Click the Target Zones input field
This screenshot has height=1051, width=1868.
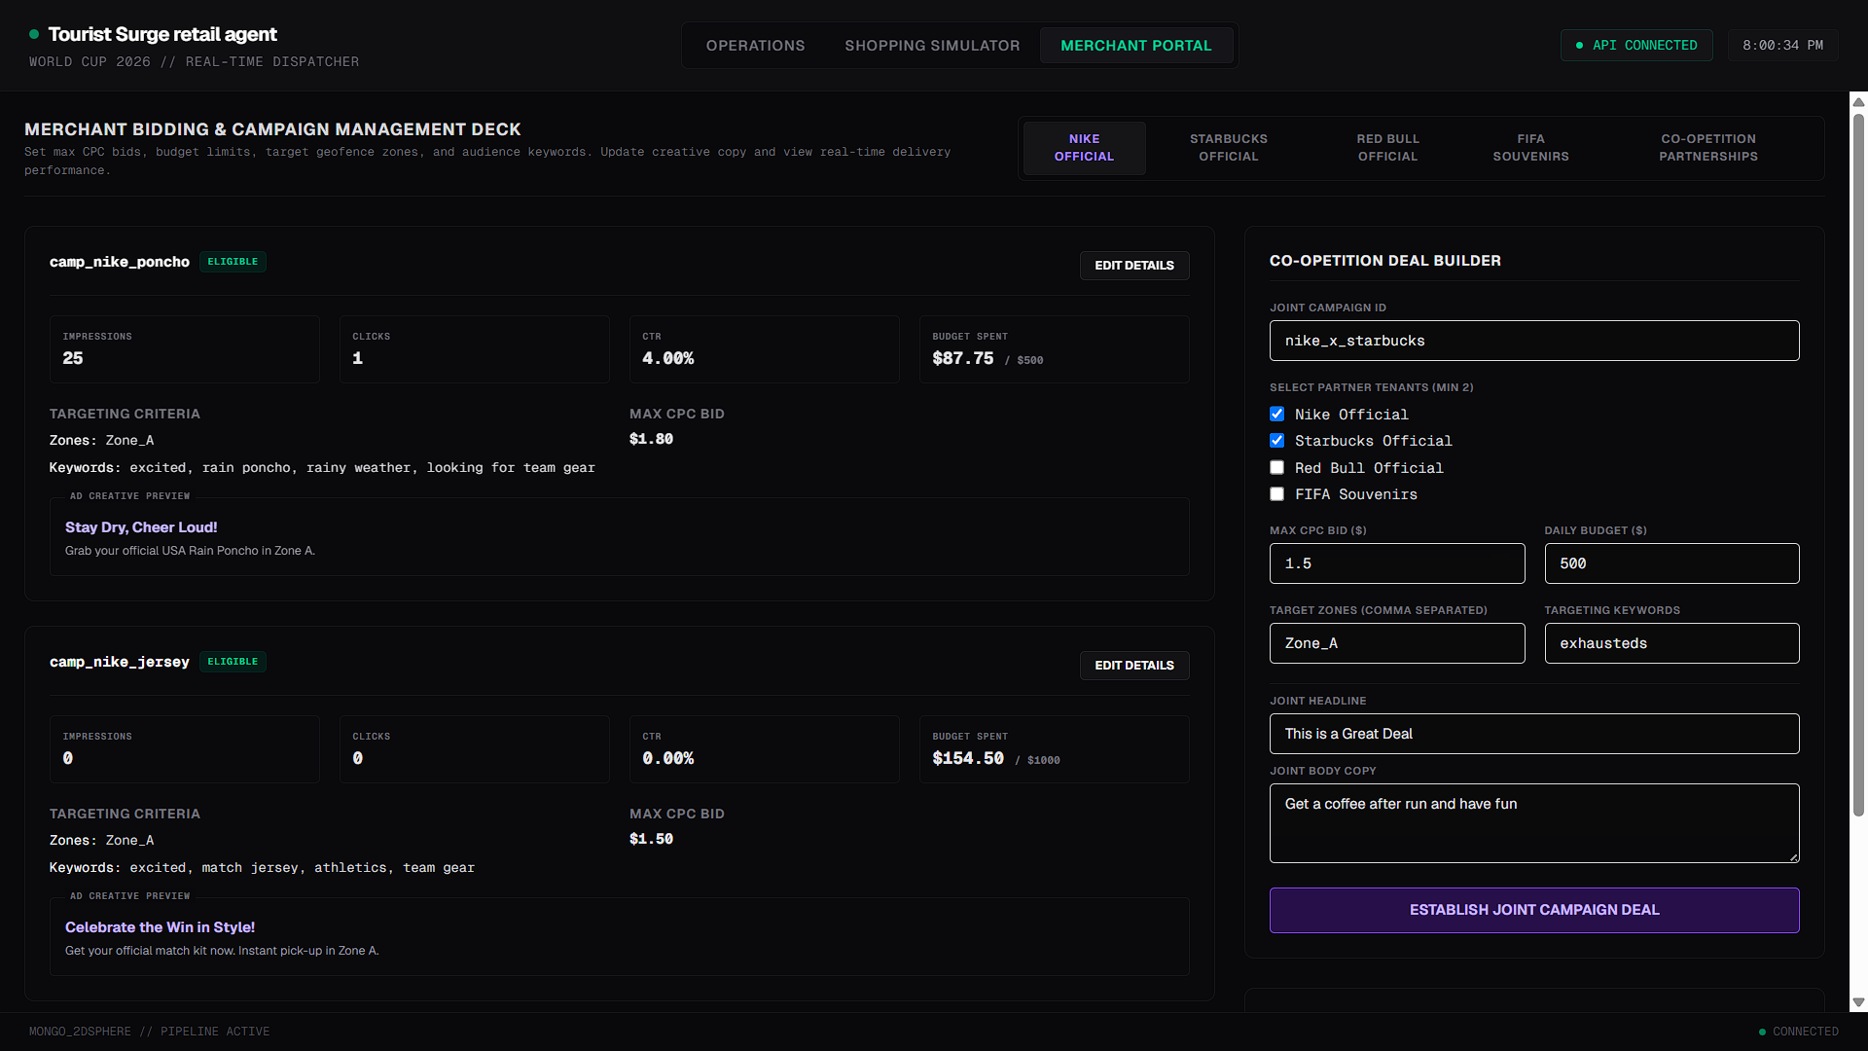click(1397, 643)
